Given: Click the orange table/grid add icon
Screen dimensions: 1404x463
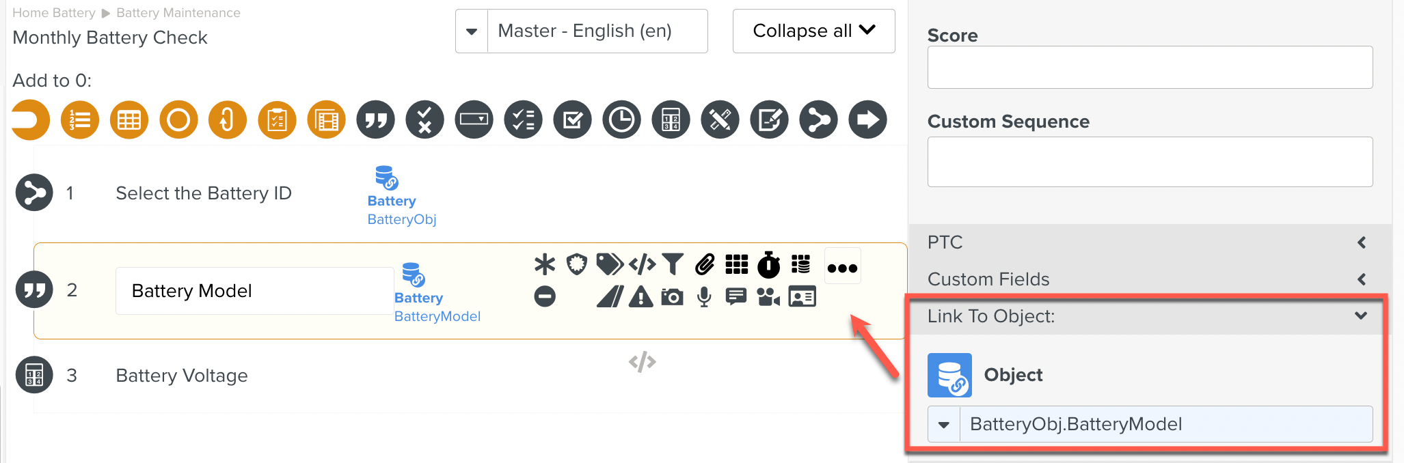Looking at the screenshot, I should pyautogui.click(x=129, y=120).
